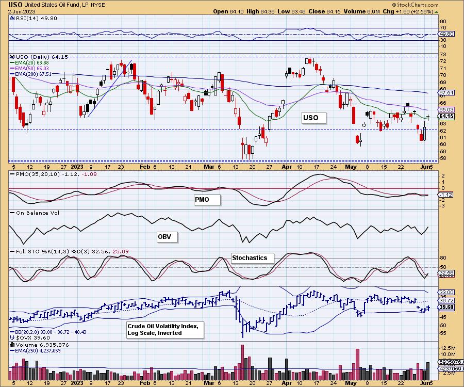Click the Volume 6,935,876 label
Image resolution: width=464 pixels, height=387 pixels.
[39, 345]
